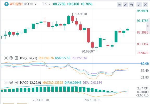Open the indicator line chart tool

[119, 5]
